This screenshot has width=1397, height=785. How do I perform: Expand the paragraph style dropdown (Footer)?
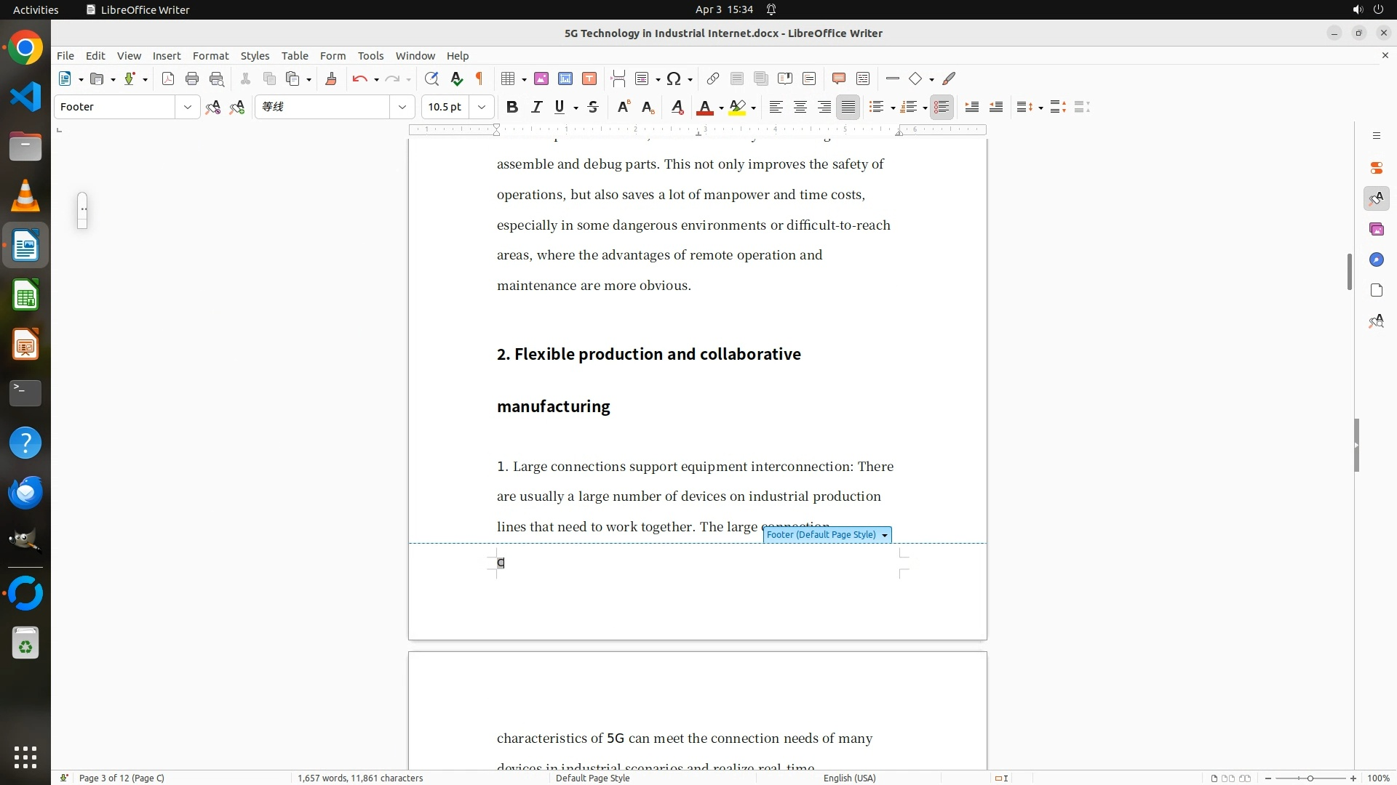(187, 107)
